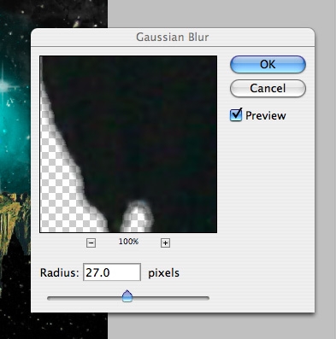Click the pixels unit label

(163, 272)
